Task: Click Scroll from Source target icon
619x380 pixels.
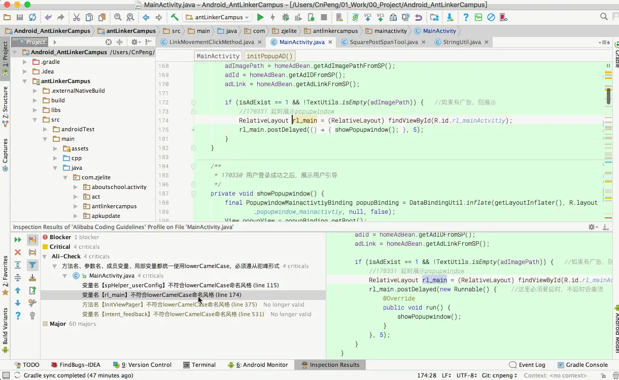Action: [109, 42]
